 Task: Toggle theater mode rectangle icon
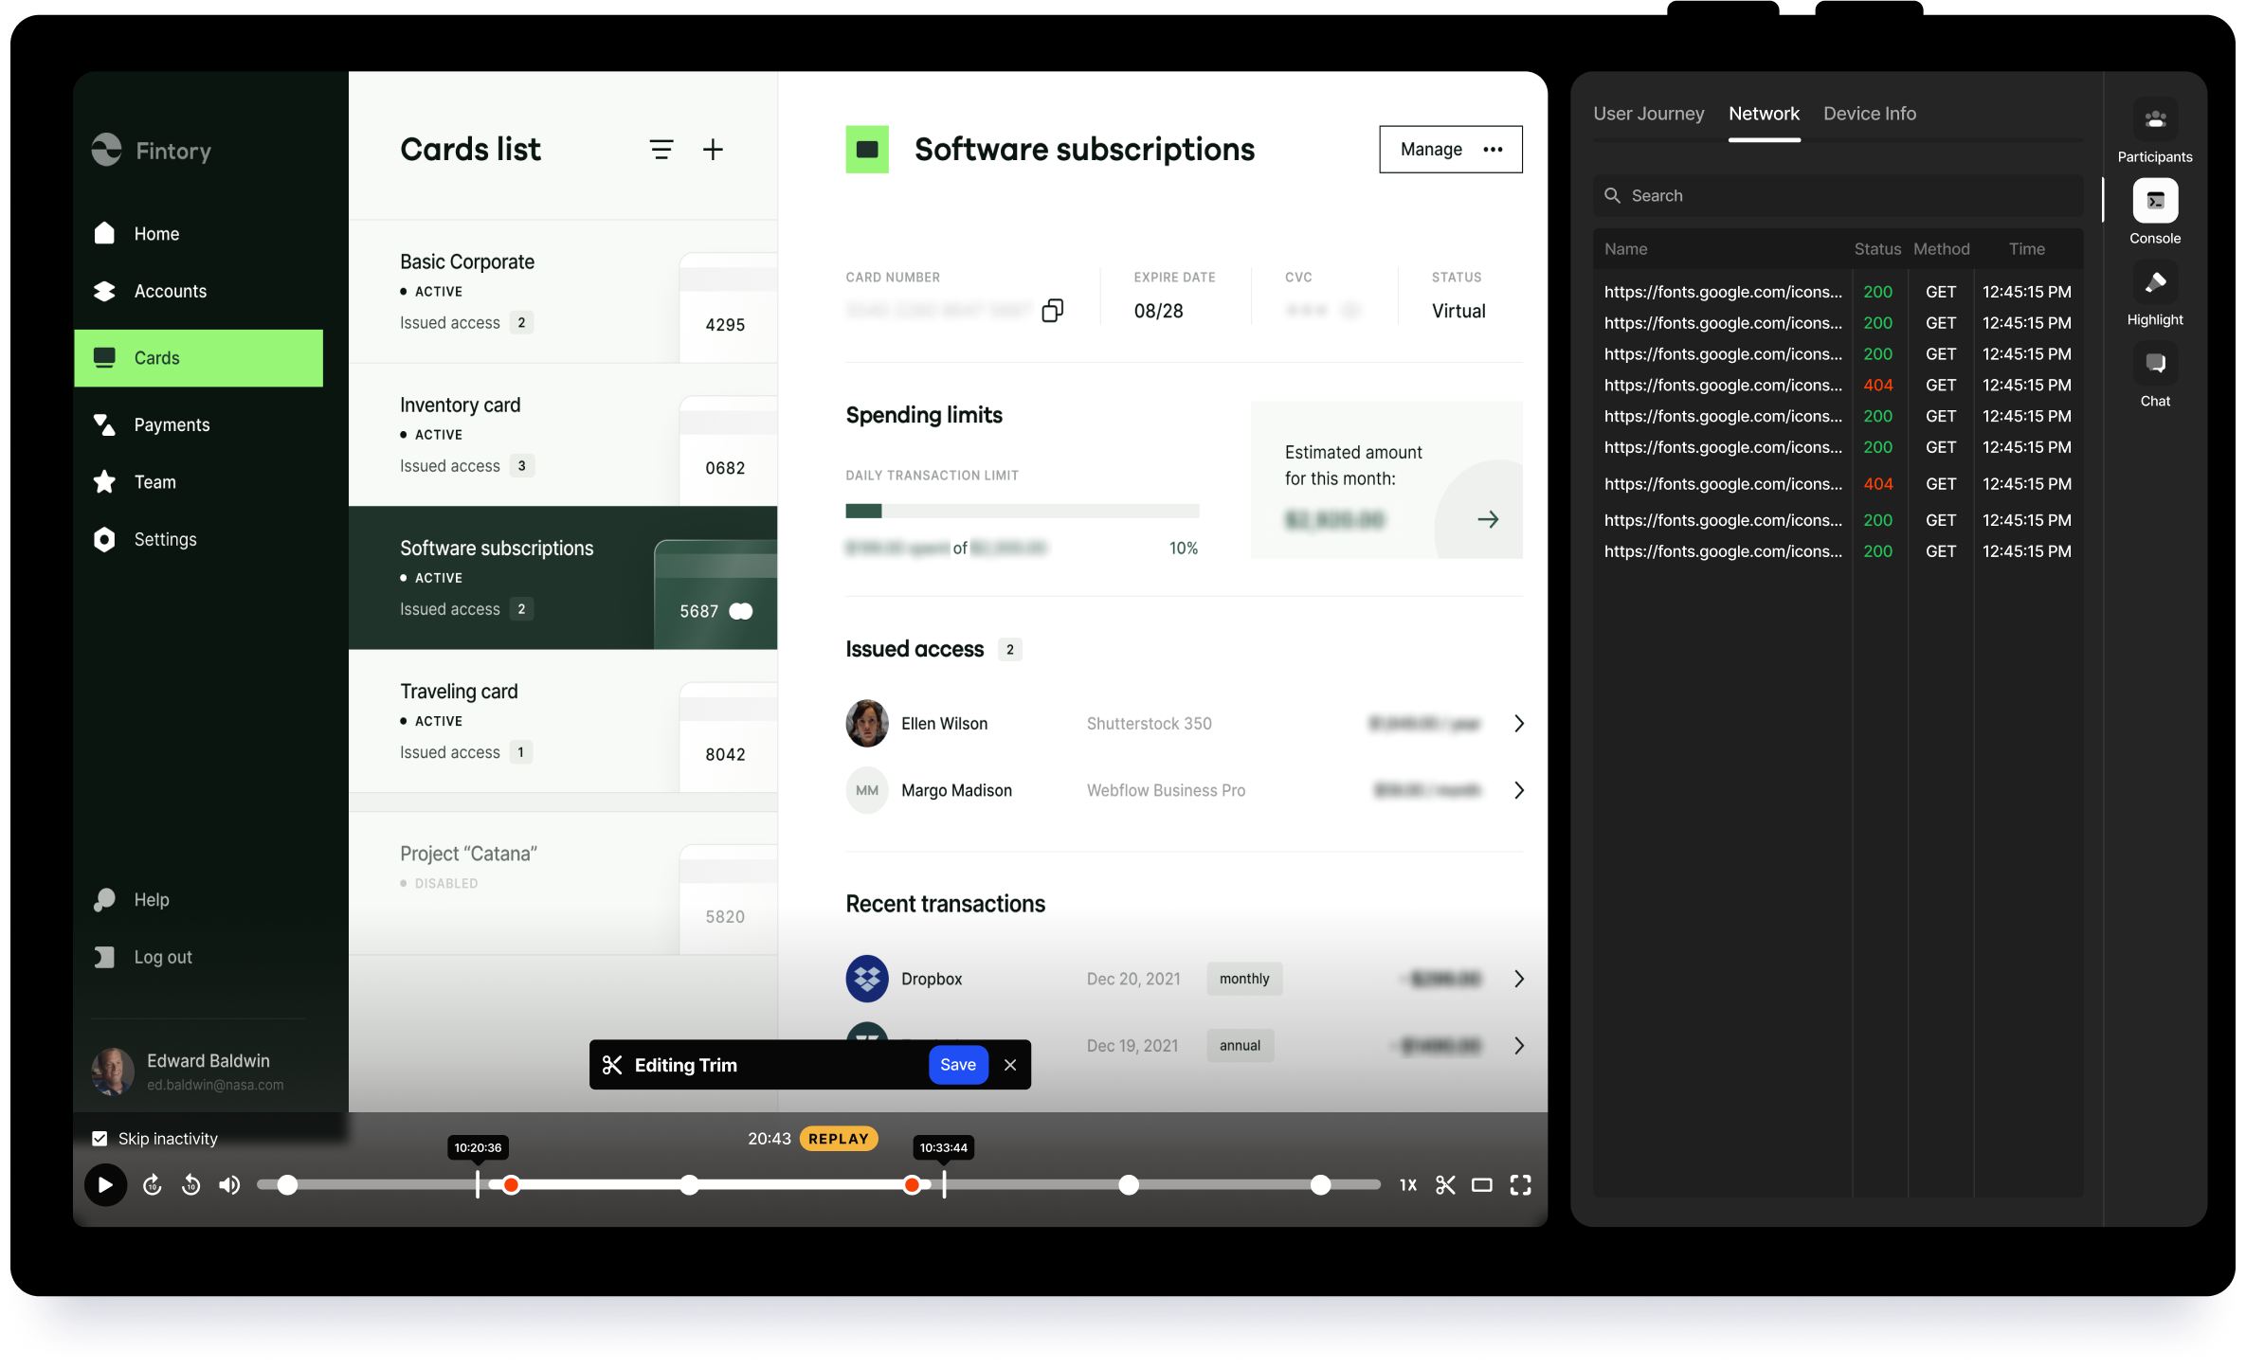click(x=1481, y=1185)
